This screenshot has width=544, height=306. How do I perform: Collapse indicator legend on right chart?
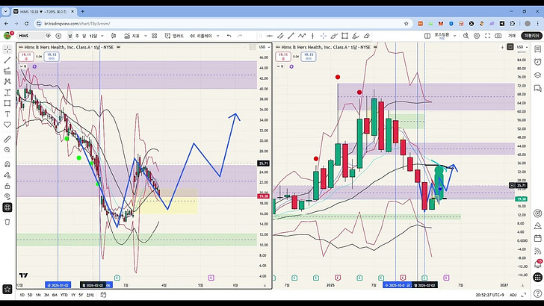(x=279, y=66)
